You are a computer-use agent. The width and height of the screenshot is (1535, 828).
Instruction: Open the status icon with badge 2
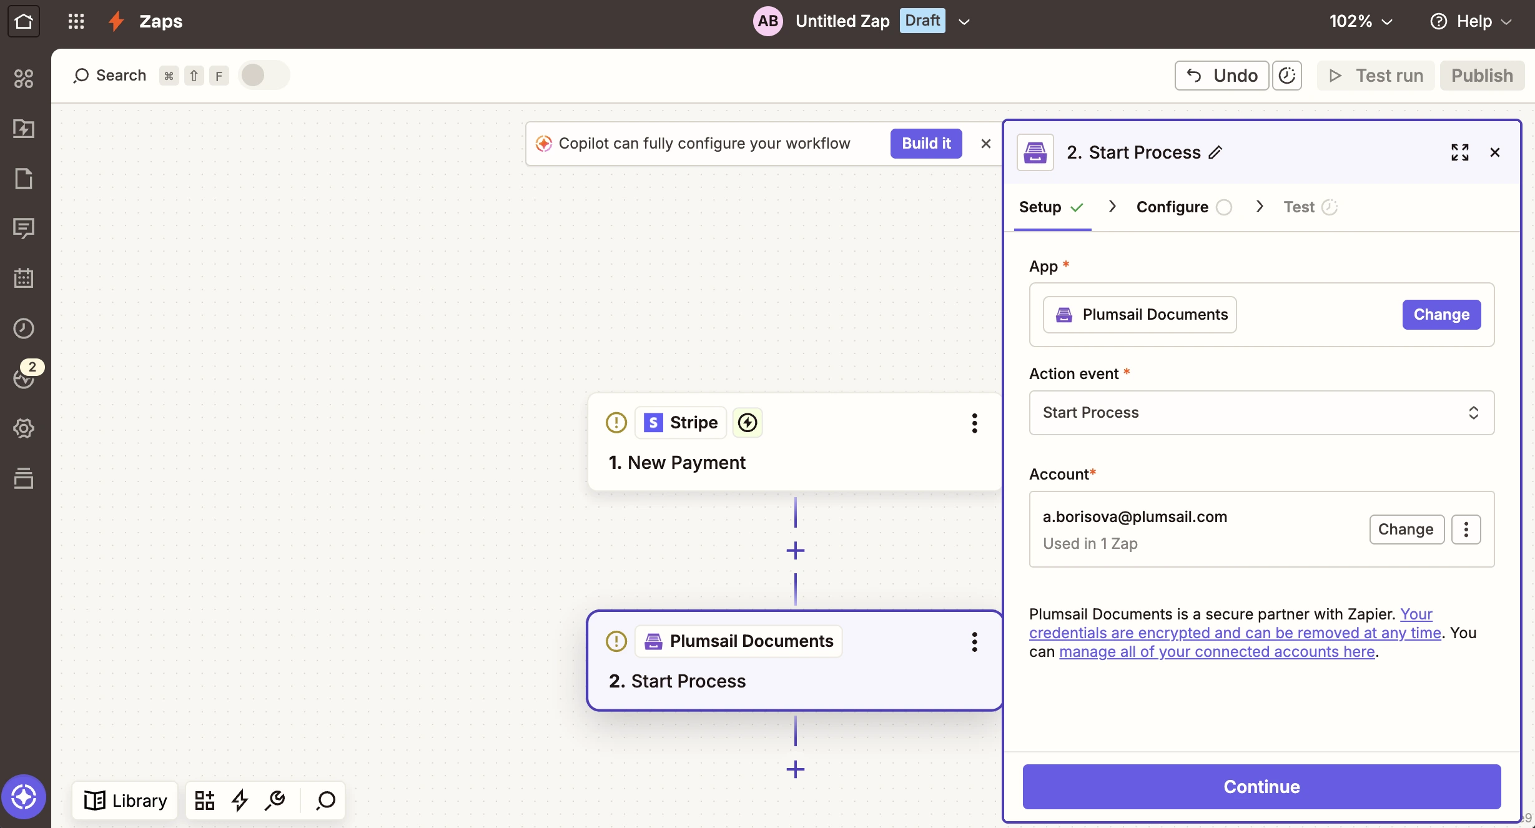coord(25,377)
